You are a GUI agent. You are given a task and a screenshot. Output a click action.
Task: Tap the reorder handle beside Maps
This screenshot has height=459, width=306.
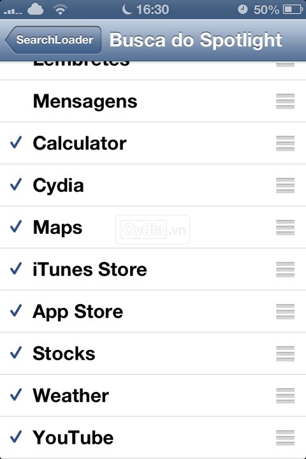tap(285, 228)
